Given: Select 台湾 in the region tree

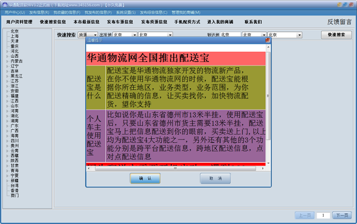Looking at the screenshot, I should pyautogui.click(x=14, y=185).
